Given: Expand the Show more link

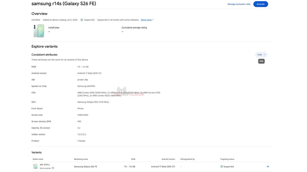Looking at the screenshot, I should tap(147, 20).
